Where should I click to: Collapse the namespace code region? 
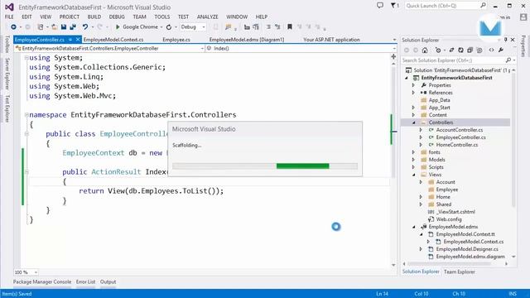coord(26,115)
